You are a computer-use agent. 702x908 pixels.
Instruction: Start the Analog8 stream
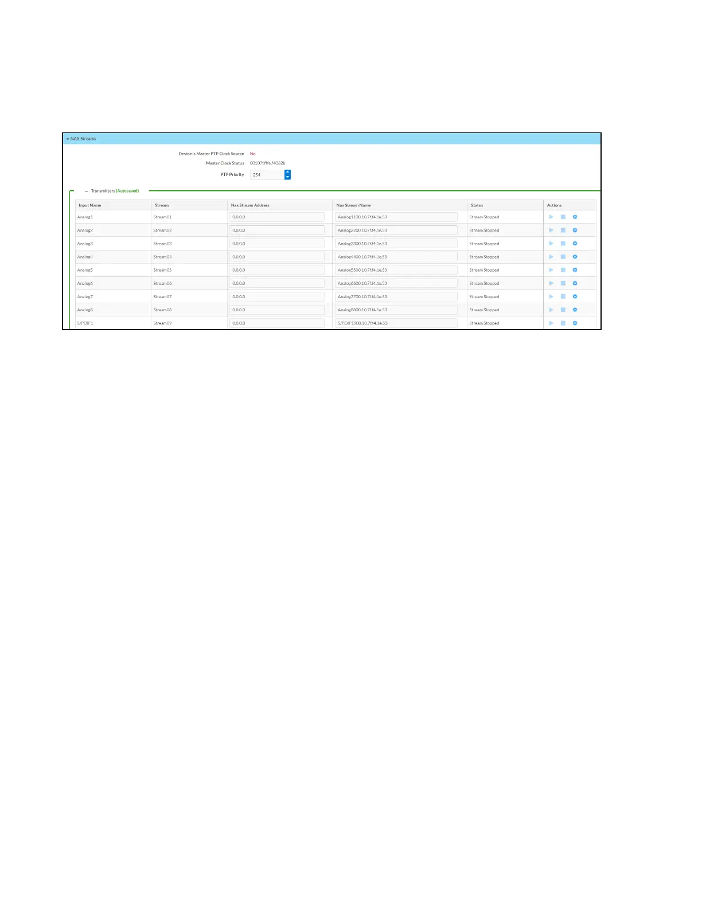click(x=551, y=310)
